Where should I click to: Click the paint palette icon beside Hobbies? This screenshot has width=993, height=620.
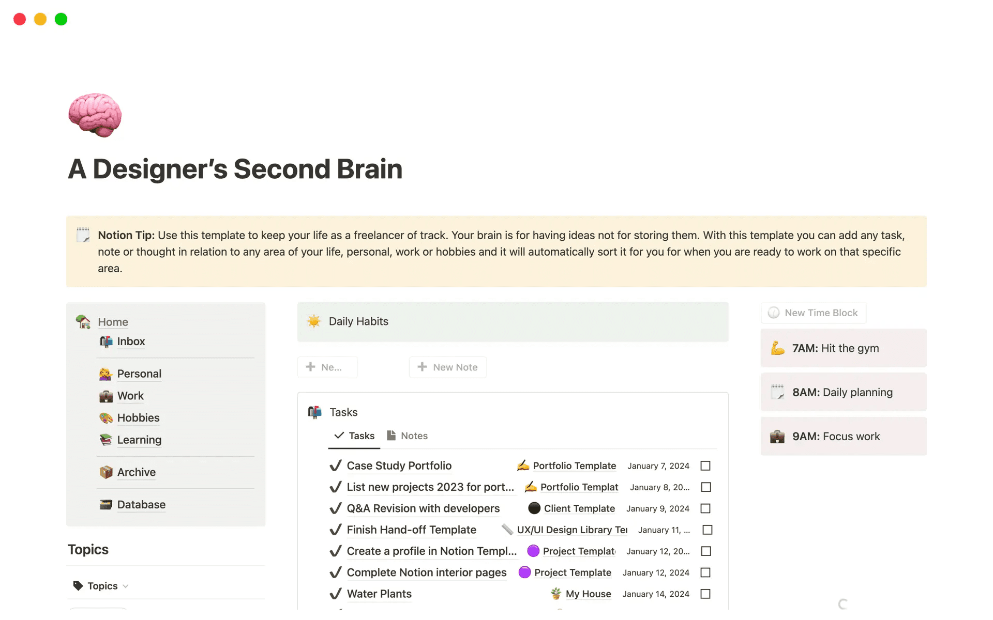coord(106,418)
